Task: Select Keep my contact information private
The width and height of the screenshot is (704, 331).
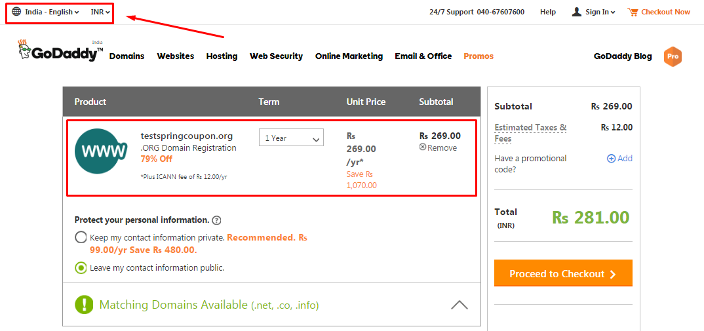Action: (81, 237)
